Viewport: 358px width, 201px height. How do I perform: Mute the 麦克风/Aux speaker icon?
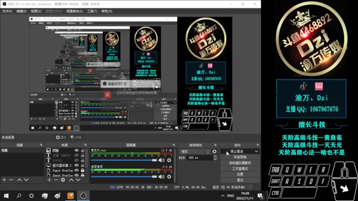pyautogui.click(x=162, y=160)
